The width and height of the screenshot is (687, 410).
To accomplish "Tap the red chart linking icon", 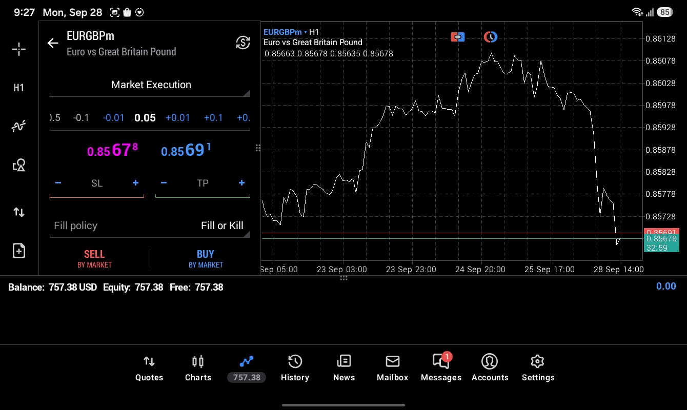I will click(458, 37).
